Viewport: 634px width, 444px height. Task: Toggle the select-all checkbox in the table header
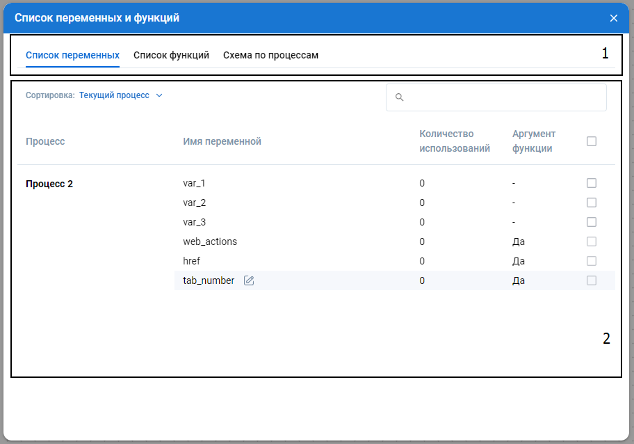[592, 141]
